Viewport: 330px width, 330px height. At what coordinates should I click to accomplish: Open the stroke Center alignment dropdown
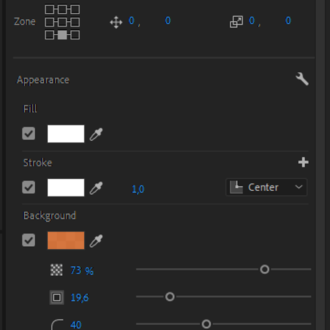click(266, 188)
